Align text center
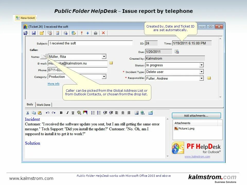The width and height of the screenshot is (247, 185). pyautogui.click(x=123, y=113)
